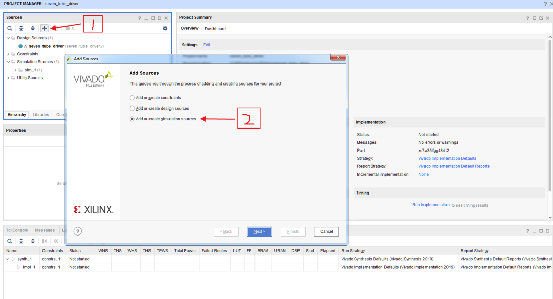Viewport: 553px width, 299px height.
Task: Click the Back button in dialog
Action: tap(226, 231)
